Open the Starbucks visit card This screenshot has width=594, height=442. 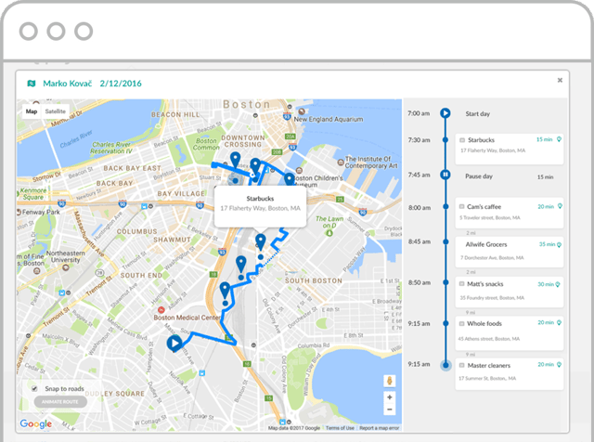pos(510,149)
